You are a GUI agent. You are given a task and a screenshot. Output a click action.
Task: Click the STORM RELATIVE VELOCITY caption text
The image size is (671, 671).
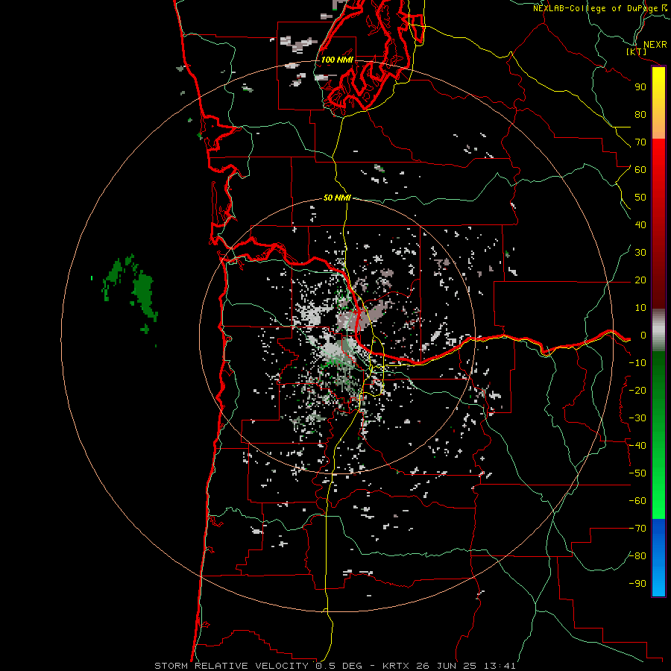[x=231, y=666]
